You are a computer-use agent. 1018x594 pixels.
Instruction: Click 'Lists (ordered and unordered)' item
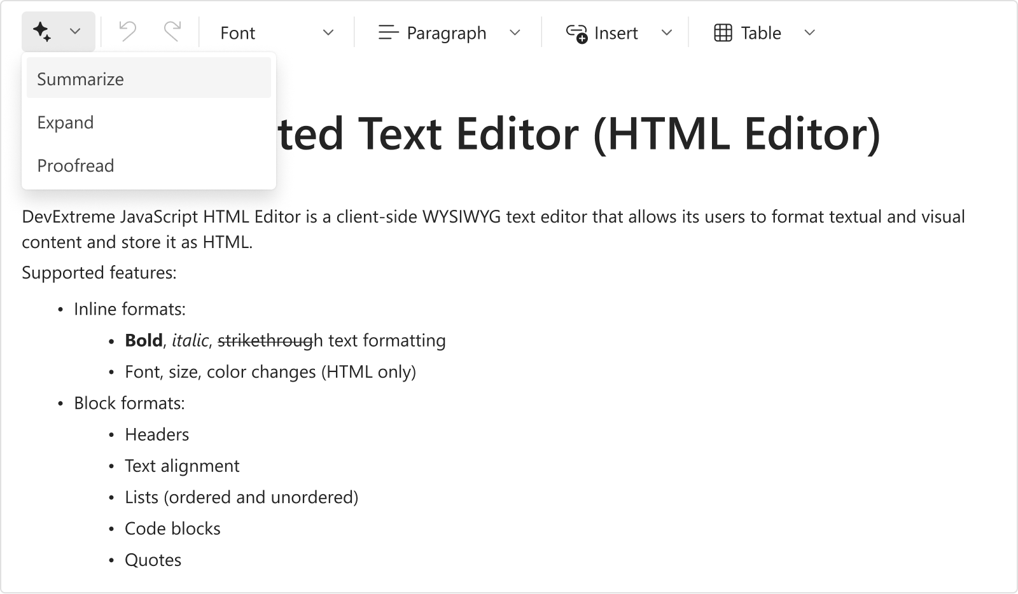pyautogui.click(x=242, y=497)
